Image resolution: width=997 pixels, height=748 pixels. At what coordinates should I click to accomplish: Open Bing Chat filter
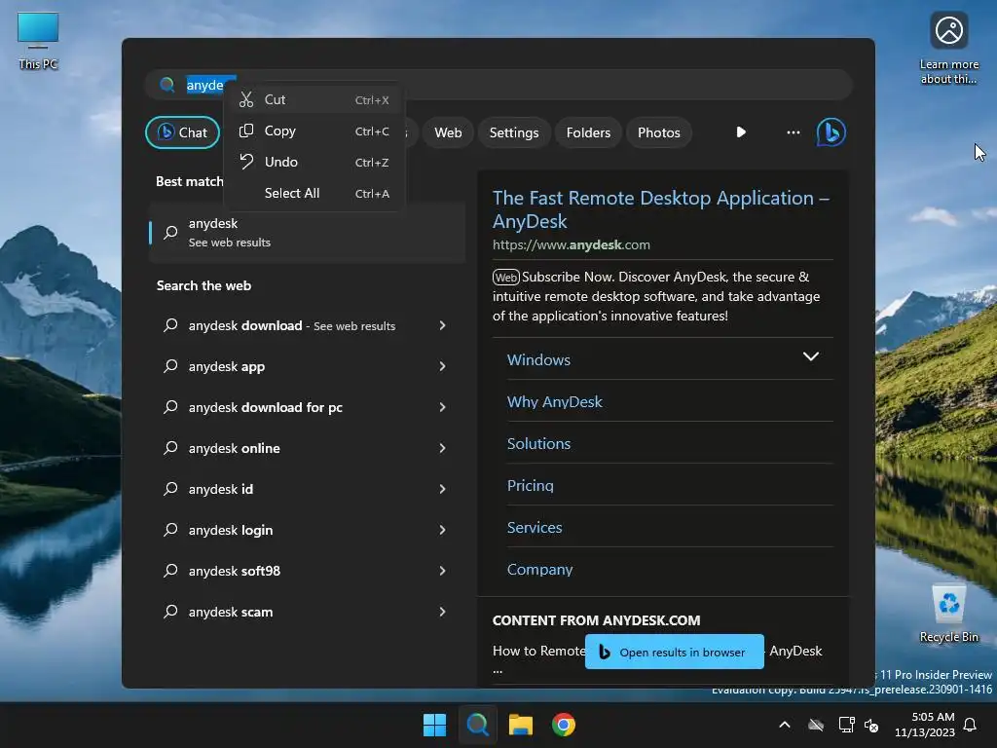(182, 132)
